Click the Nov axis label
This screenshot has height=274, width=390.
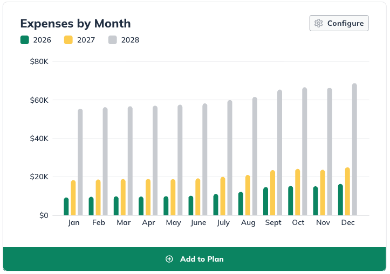pos(323,223)
